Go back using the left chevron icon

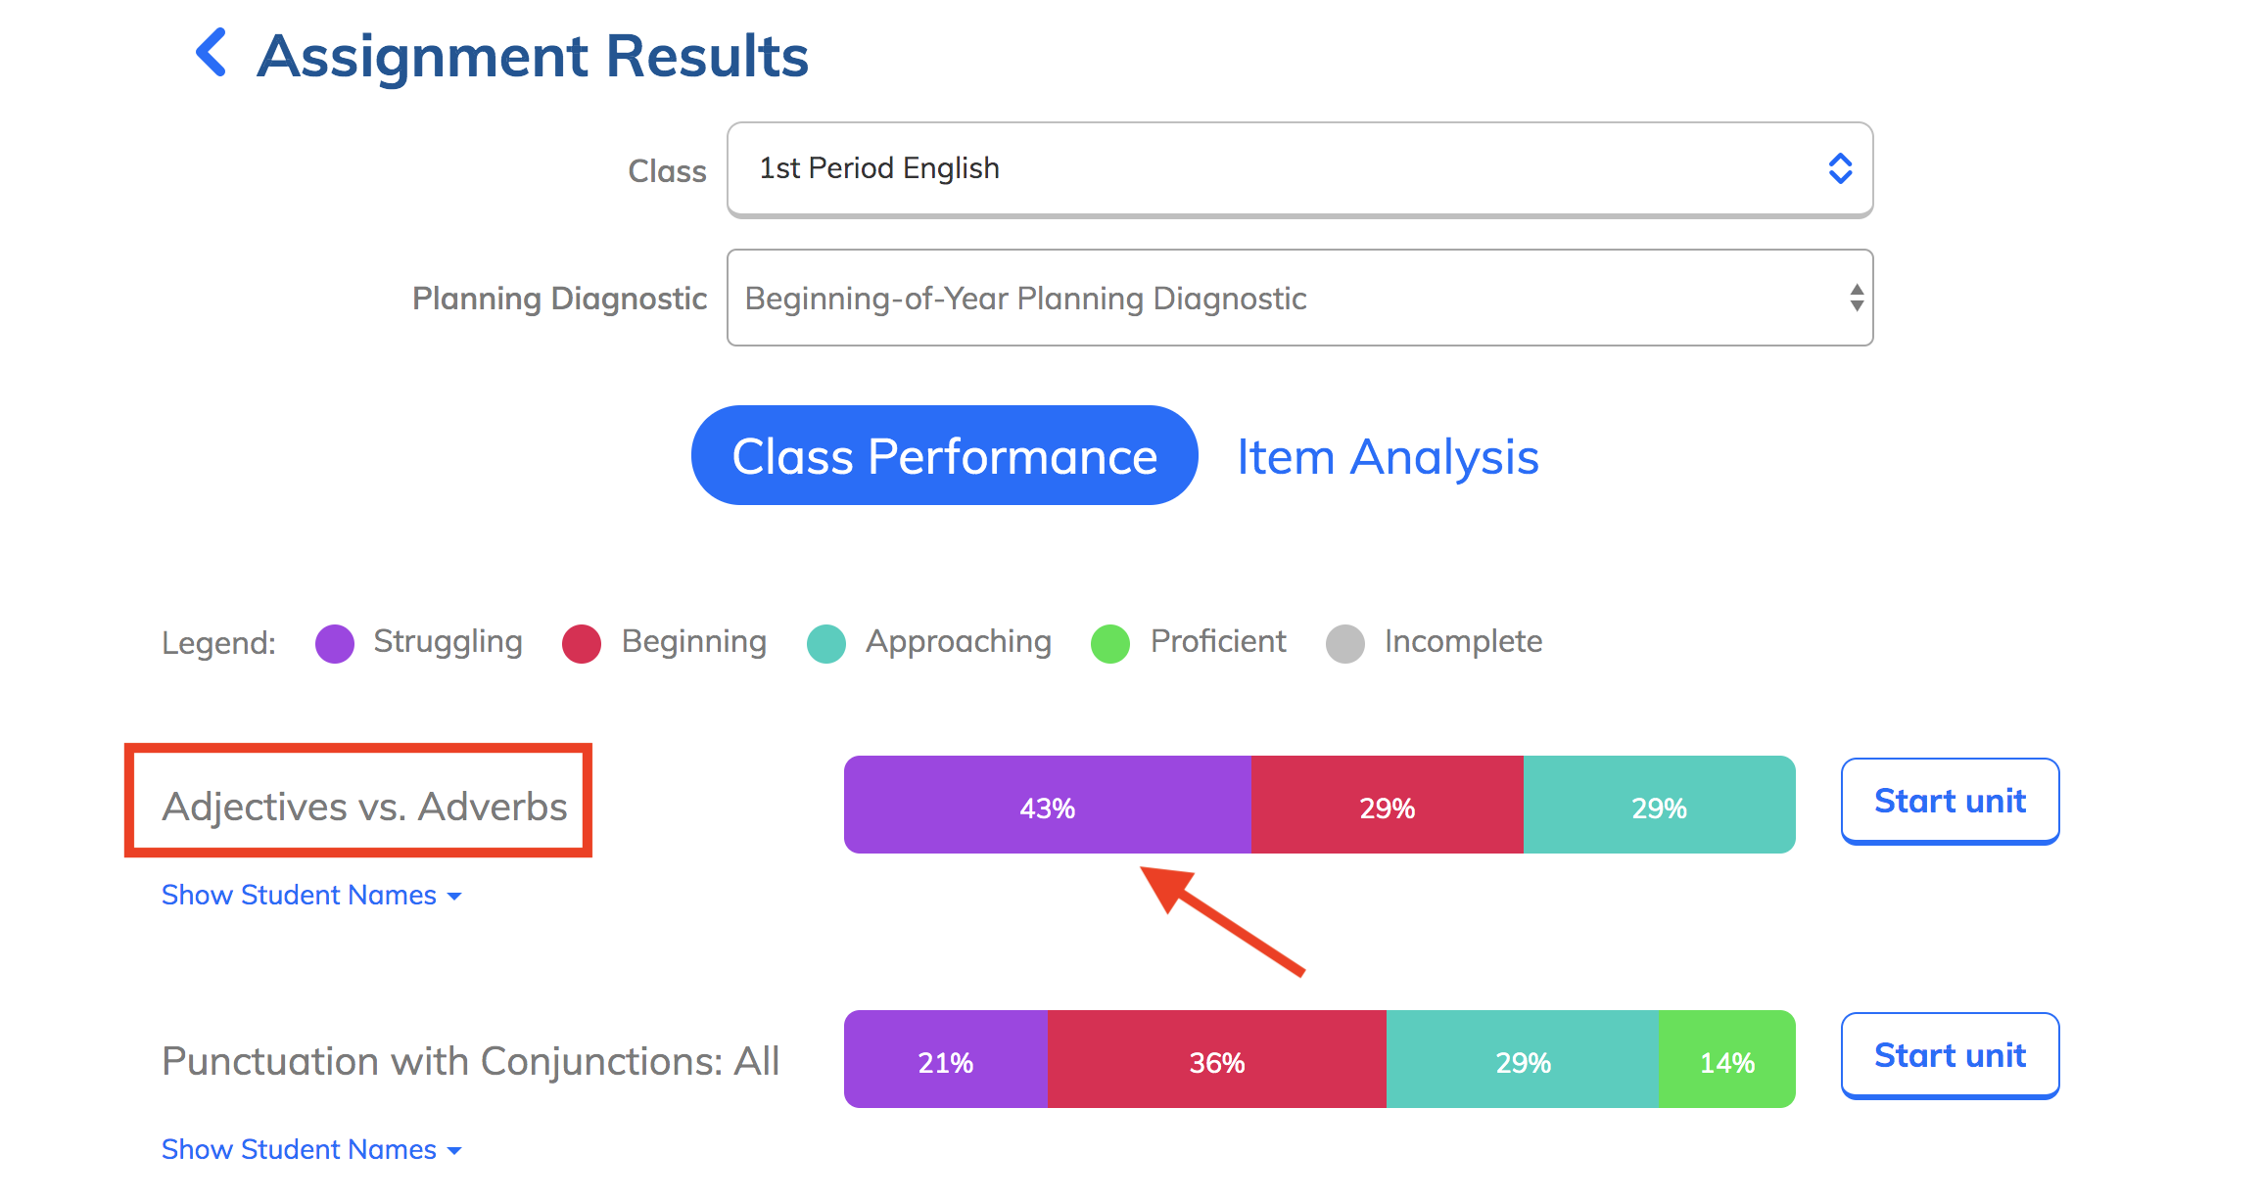tap(212, 53)
